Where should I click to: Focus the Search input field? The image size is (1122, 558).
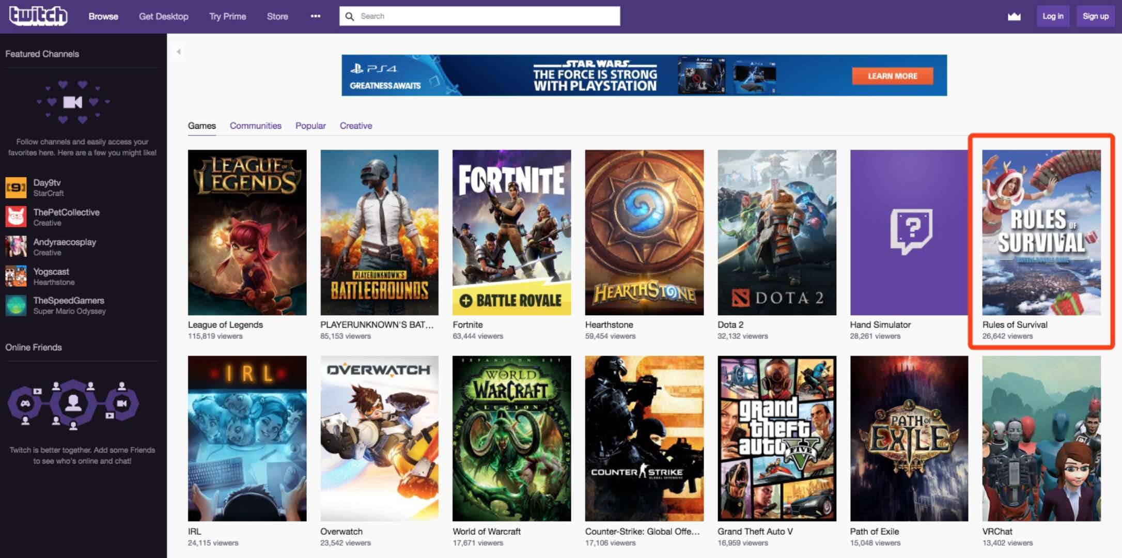pyautogui.click(x=486, y=17)
